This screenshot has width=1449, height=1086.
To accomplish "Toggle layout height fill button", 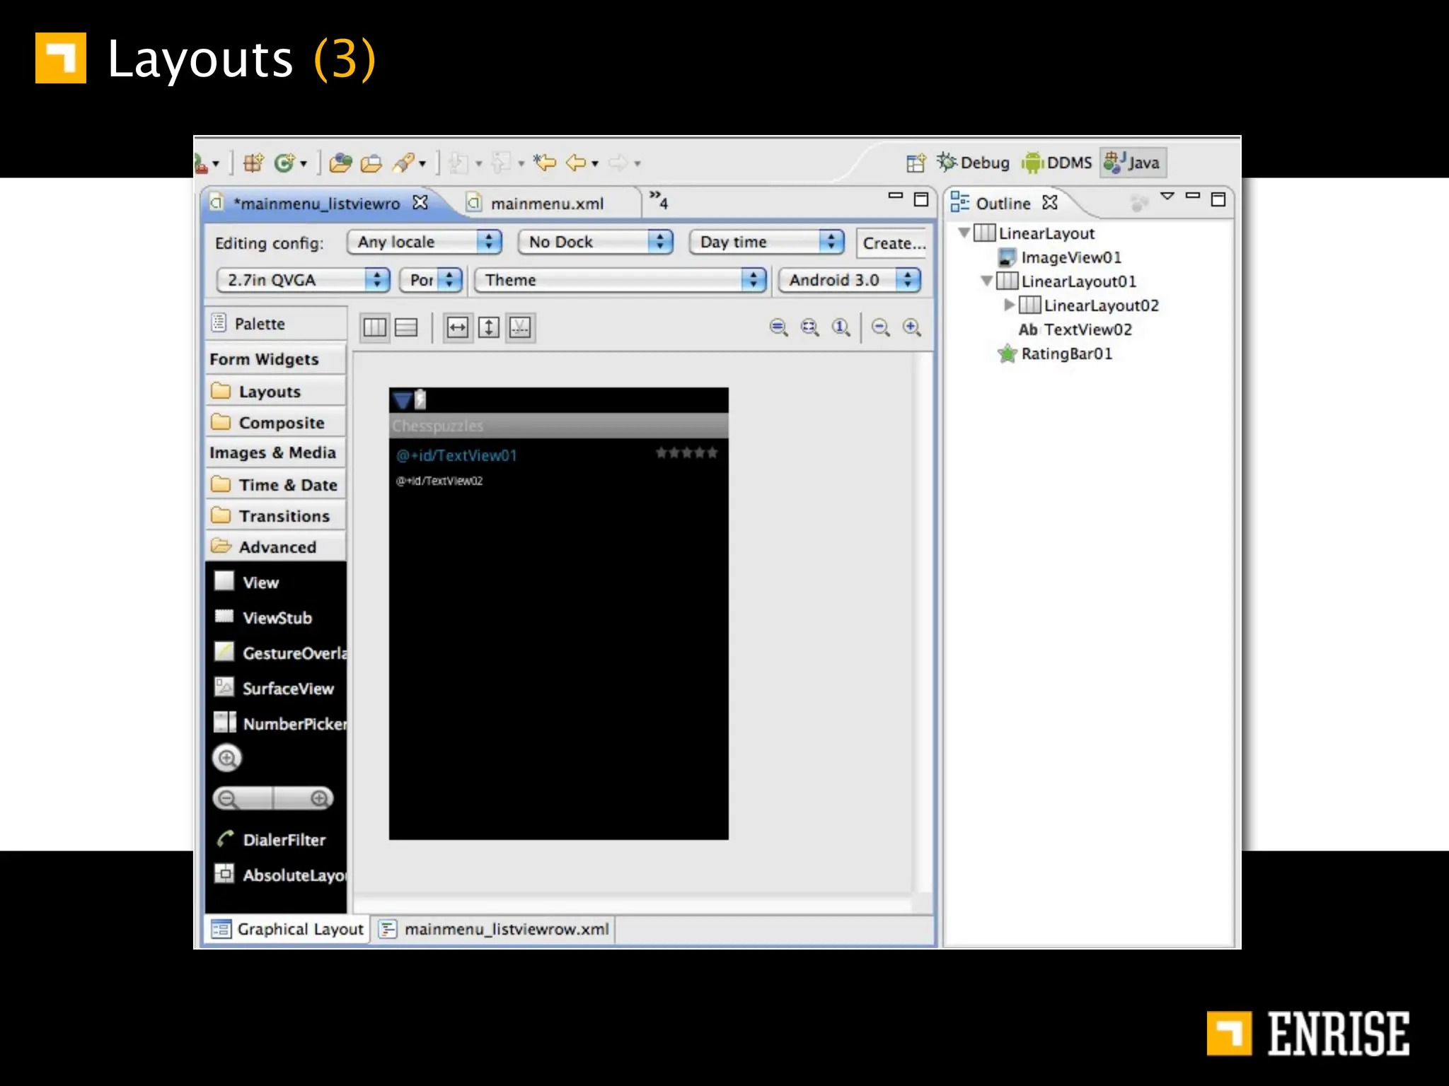I will click(x=489, y=327).
